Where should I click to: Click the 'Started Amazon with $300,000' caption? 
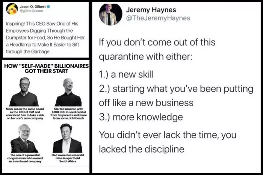69,113
